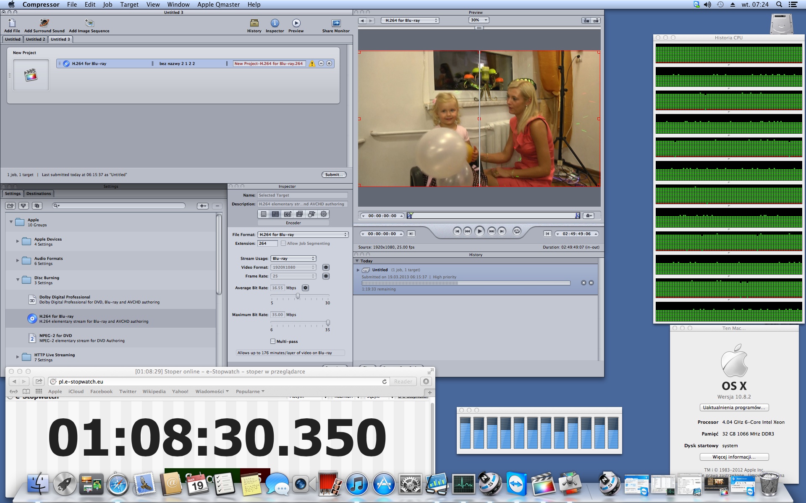Toggle loop playback in Preview
806x503 pixels.
tap(517, 231)
